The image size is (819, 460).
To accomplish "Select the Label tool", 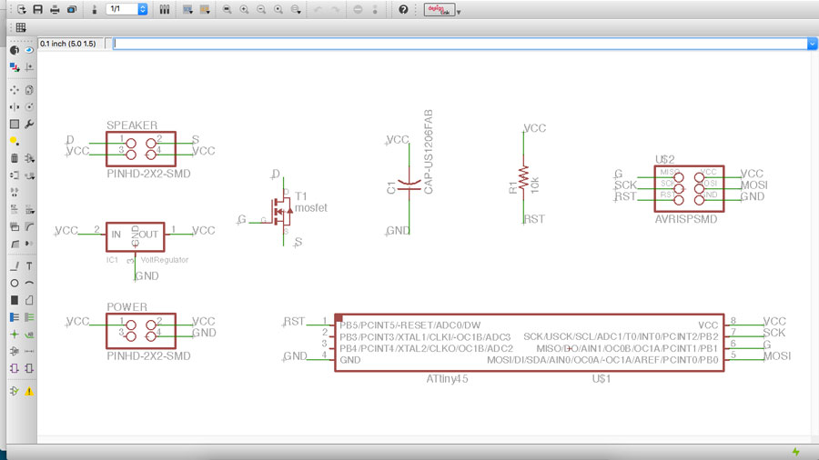I will (29, 335).
